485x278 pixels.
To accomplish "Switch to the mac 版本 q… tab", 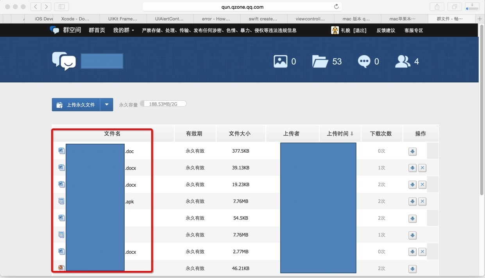I will pyautogui.click(x=358, y=19).
